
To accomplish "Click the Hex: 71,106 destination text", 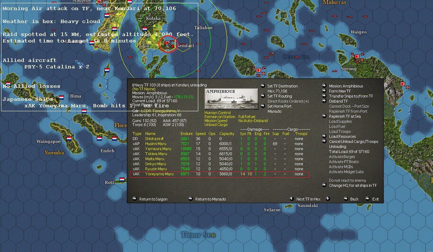I will click(x=277, y=91).
